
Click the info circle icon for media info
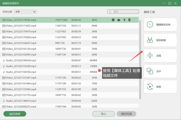(150, 25)
